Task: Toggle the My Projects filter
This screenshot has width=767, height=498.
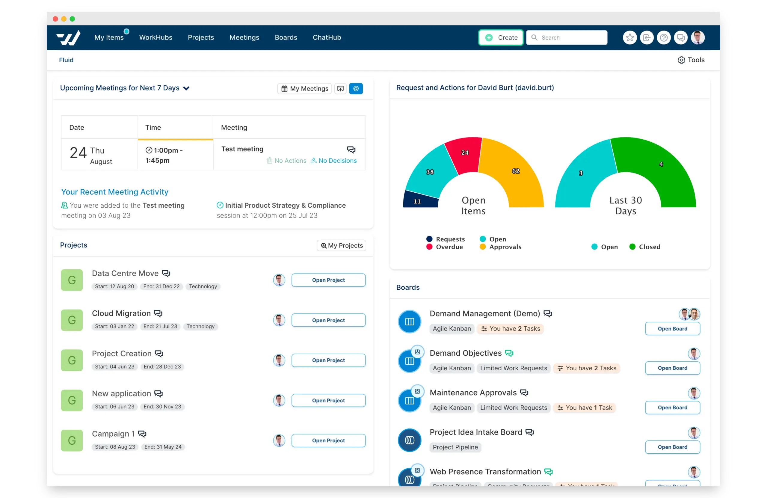Action: pos(341,246)
